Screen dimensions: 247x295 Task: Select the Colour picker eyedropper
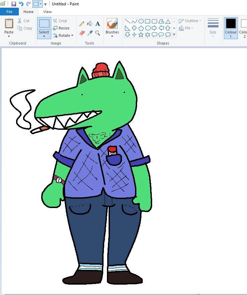[90, 33]
